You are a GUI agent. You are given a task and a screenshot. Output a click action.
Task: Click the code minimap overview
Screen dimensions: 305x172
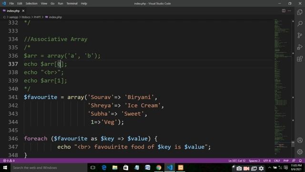coord(283,88)
